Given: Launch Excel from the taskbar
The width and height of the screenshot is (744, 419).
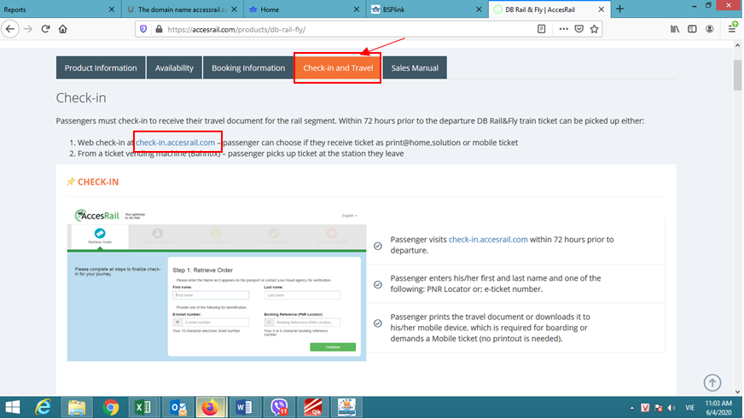Looking at the screenshot, I should click(x=142, y=407).
